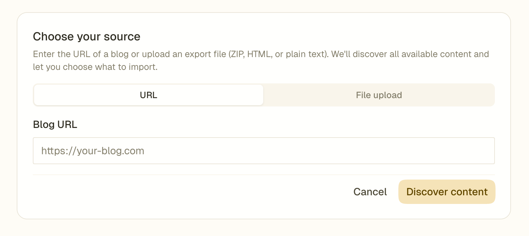529x236 pixels.
Task: Start content discovery for the blog
Action: [x=447, y=192]
